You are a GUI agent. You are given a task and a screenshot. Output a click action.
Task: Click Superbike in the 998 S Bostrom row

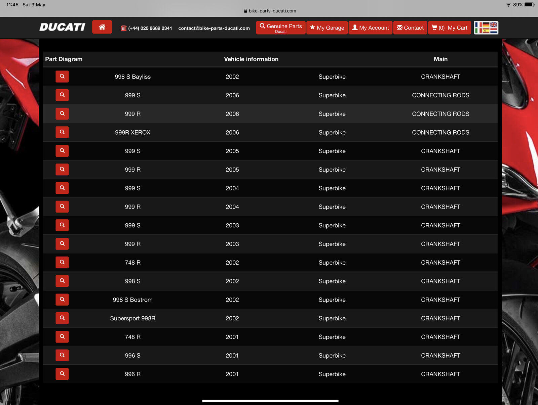pyautogui.click(x=332, y=300)
